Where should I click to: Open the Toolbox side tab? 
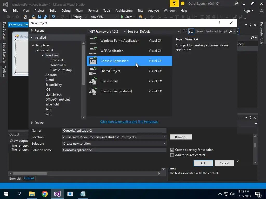pos(4,72)
